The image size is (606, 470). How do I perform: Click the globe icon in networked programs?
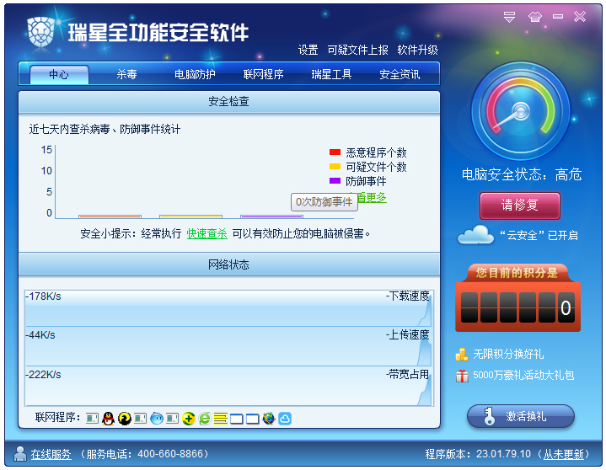(x=269, y=419)
